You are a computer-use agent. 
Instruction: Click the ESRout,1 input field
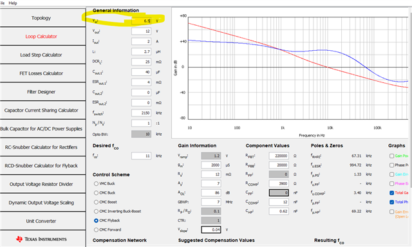[x=142, y=82]
